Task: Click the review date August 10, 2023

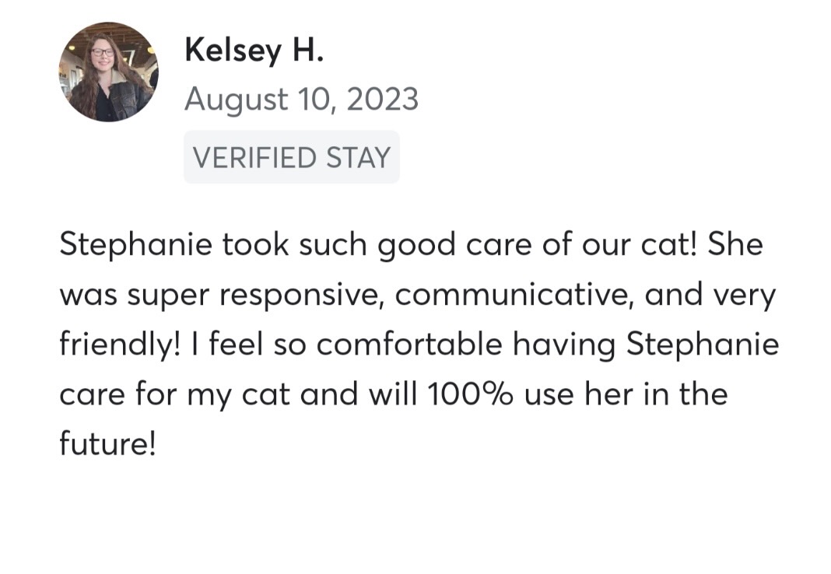Action: click(301, 100)
